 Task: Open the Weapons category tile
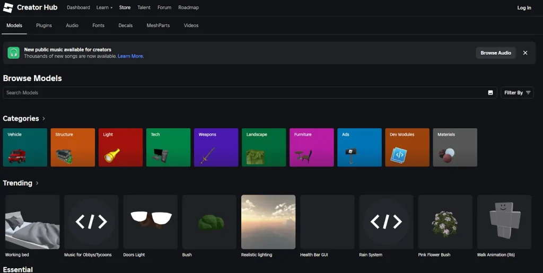tap(216, 147)
